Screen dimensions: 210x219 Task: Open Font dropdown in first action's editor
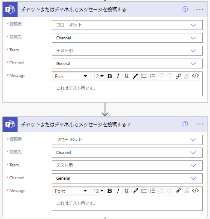(72, 76)
